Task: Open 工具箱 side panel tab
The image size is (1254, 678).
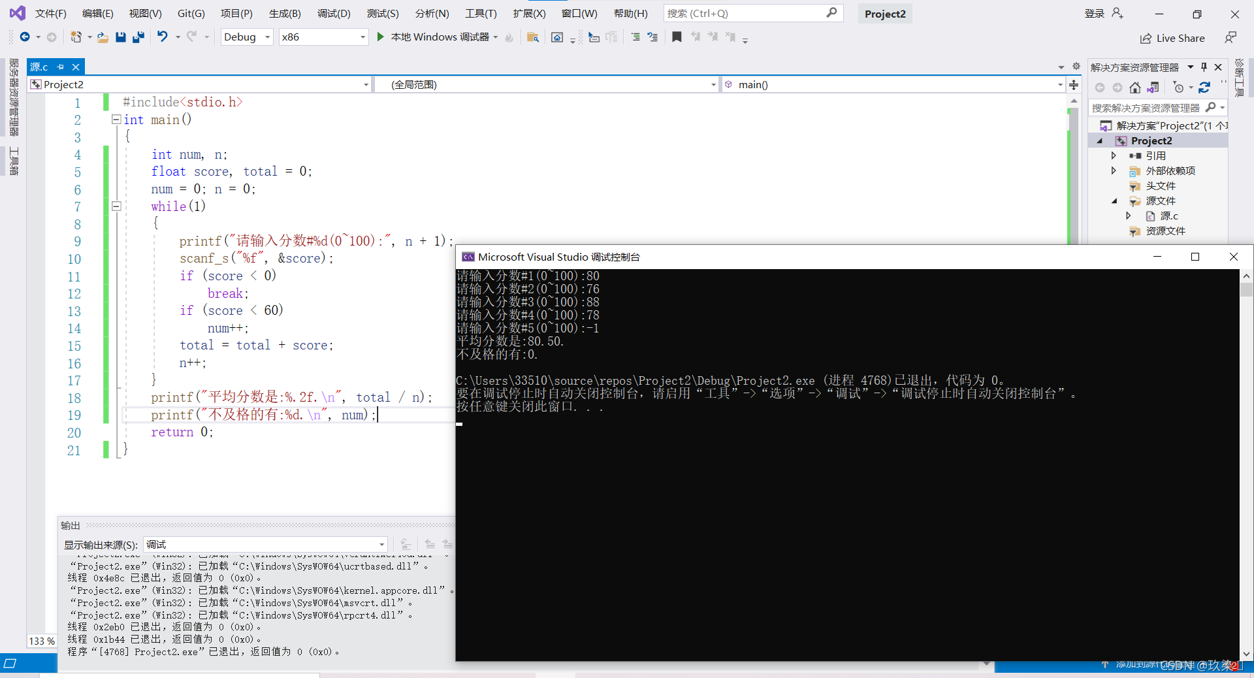Action: point(13,161)
